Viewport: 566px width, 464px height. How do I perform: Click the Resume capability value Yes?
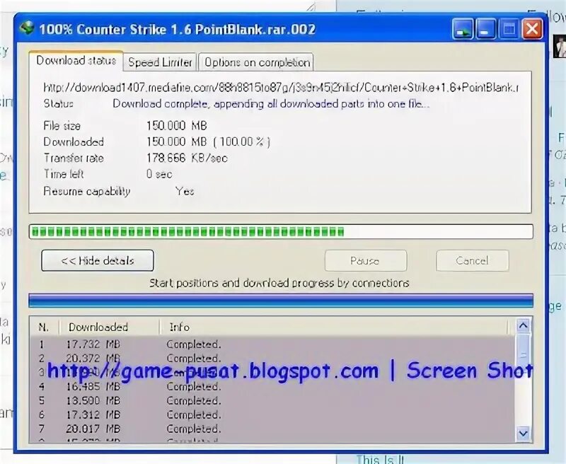[185, 191]
